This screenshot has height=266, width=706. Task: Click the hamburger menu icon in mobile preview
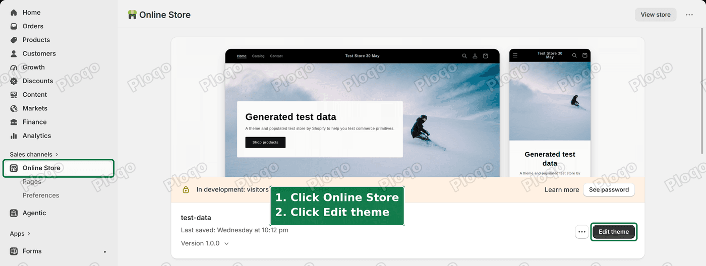tap(515, 55)
